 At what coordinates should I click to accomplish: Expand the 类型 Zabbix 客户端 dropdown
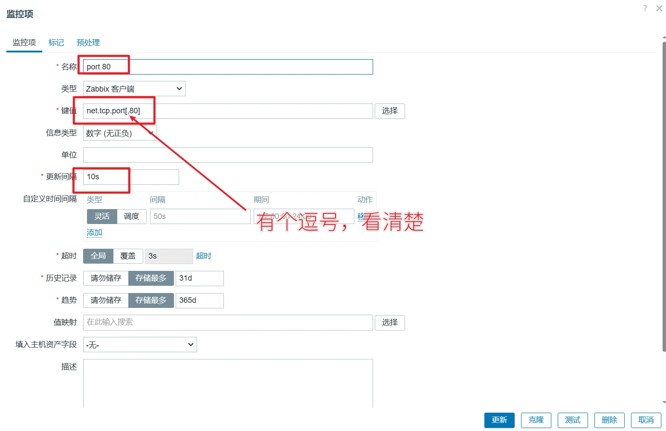pyautogui.click(x=134, y=89)
